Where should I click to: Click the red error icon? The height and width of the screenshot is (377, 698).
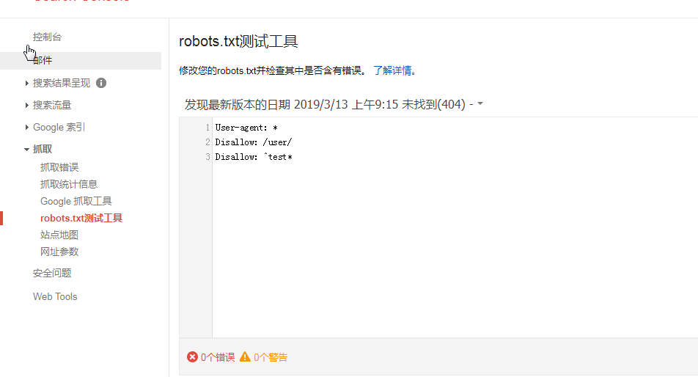click(x=192, y=357)
